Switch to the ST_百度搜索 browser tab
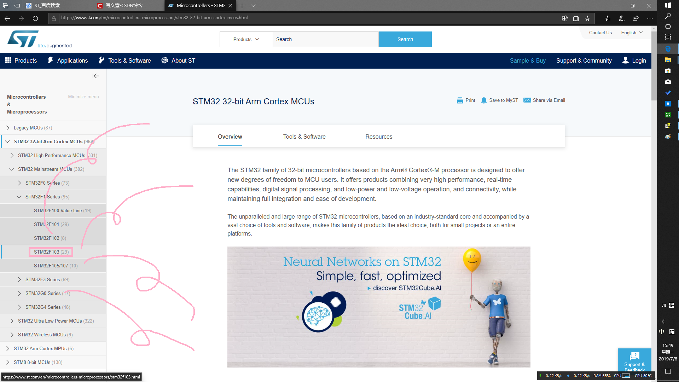The height and width of the screenshot is (382, 679). pyautogui.click(x=58, y=6)
